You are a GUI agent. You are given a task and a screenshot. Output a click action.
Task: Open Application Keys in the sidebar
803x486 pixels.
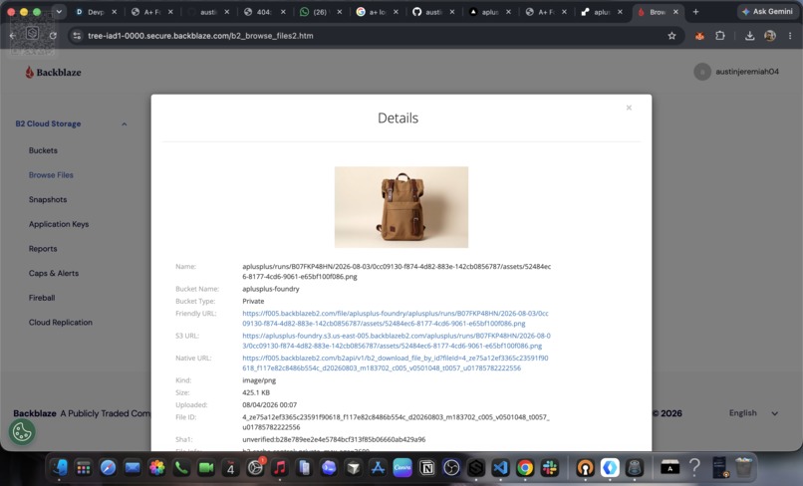(59, 224)
